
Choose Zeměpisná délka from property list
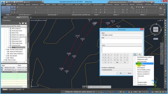142,82
